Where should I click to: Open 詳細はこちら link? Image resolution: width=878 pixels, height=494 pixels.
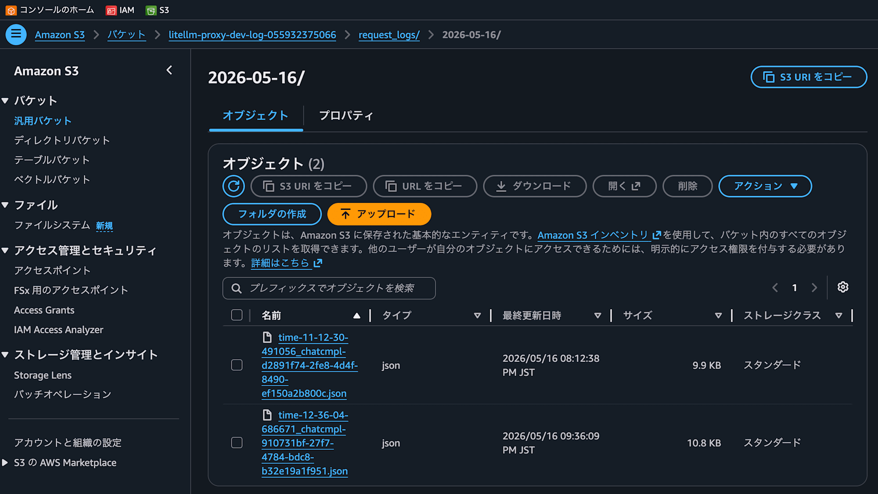click(x=280, y=263)
